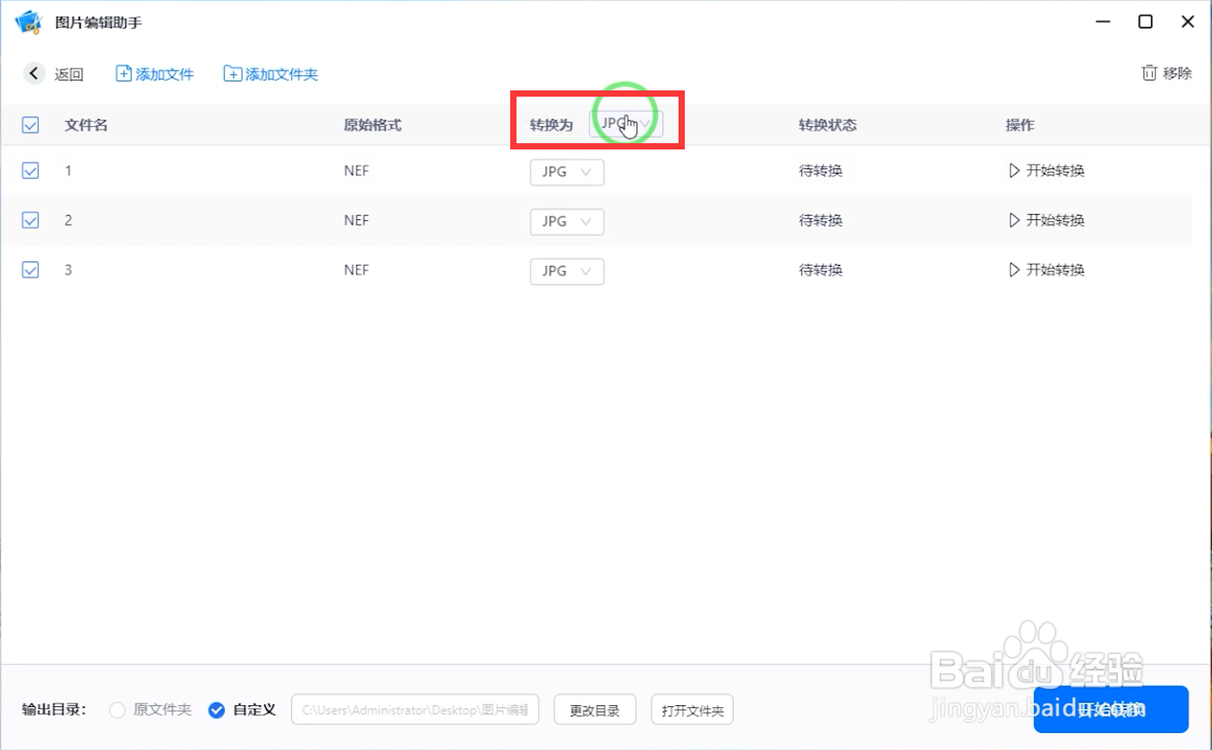Click the 待转换 status of file 3
Screen dimensions: 1212x750
click(821, 269)
